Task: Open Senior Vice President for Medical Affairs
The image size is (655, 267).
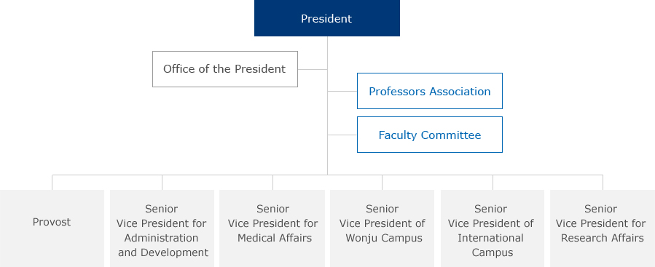Action: pyautogui.click(x=272, y=228)
